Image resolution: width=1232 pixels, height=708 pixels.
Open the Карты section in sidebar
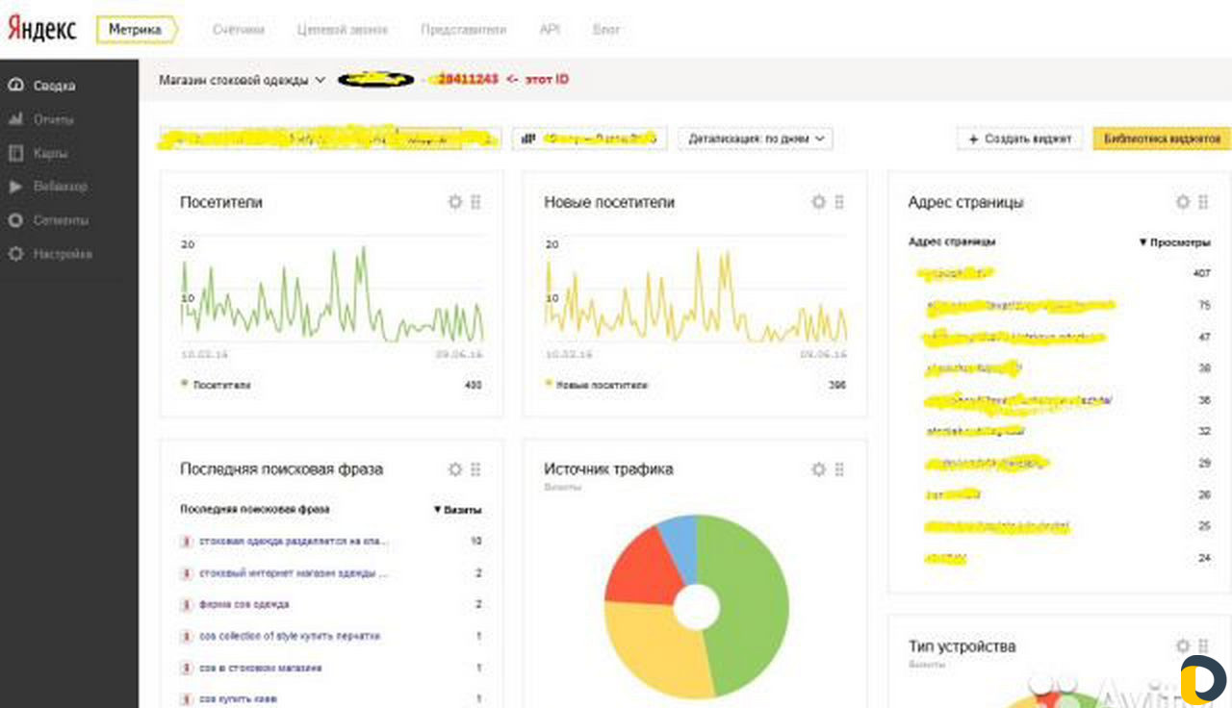49,153
